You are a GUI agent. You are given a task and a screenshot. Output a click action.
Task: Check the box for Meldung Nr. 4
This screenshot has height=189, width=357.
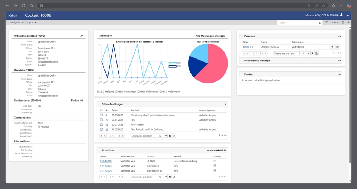[101, 115]
